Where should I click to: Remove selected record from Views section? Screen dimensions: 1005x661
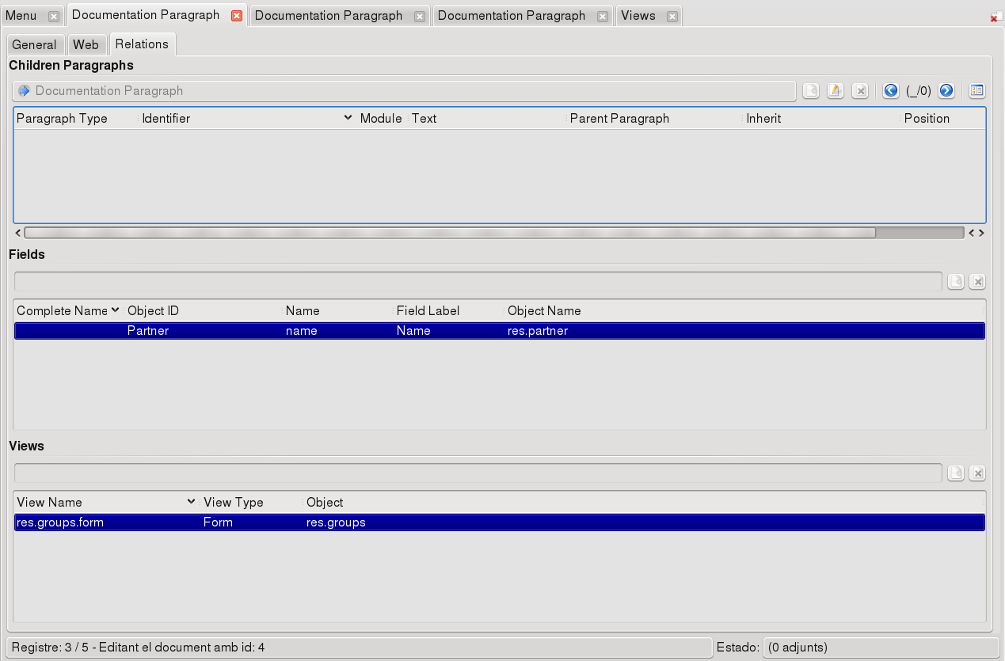pyautogui.click(x=977, y=473)
